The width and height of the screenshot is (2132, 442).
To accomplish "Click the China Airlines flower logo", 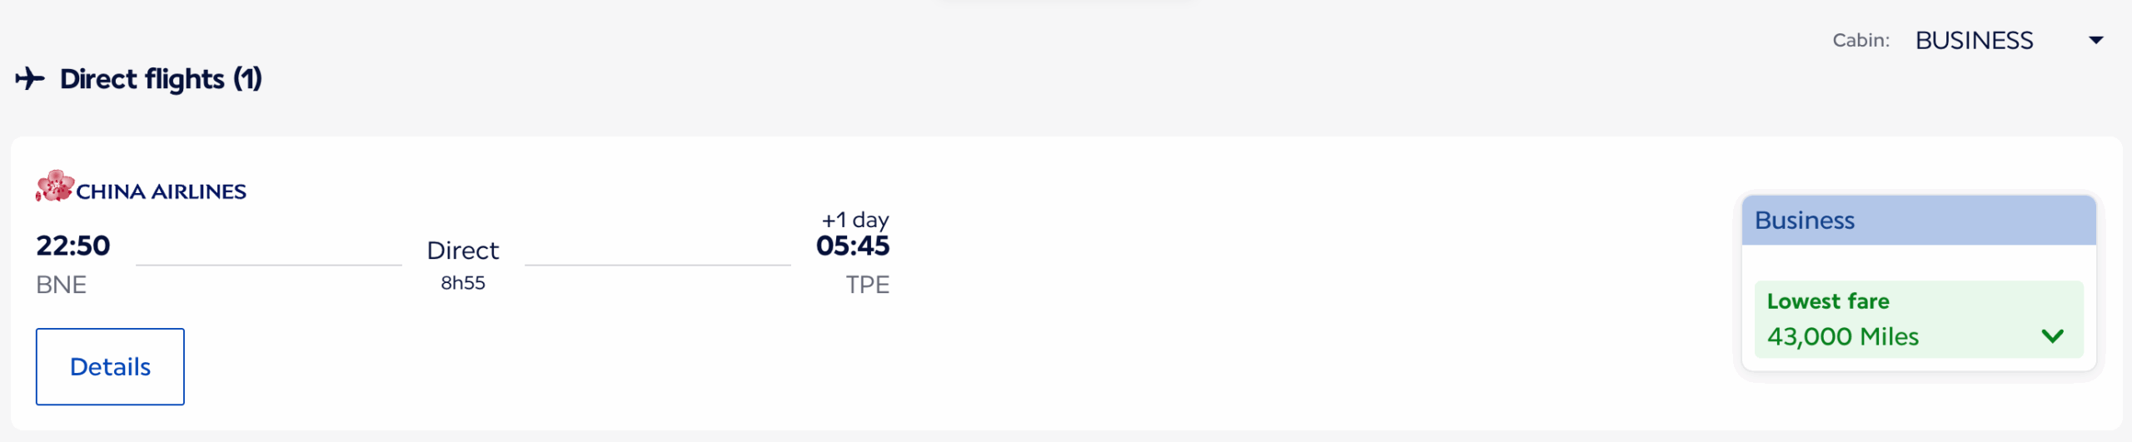I will 54,186.
